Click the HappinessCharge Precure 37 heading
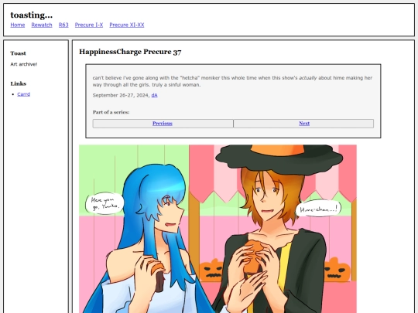Screen dimensions: 418x313 pyautogui.click(x=130, y=52)
